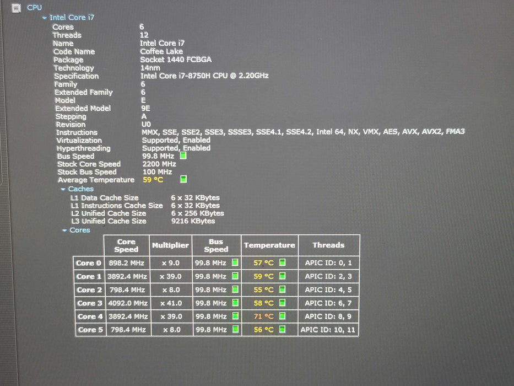514x386 pixels.
Task: Click the Intel Core i7-8750H CPU @ 2.20GHz specification
Action: tap(204, 76)
